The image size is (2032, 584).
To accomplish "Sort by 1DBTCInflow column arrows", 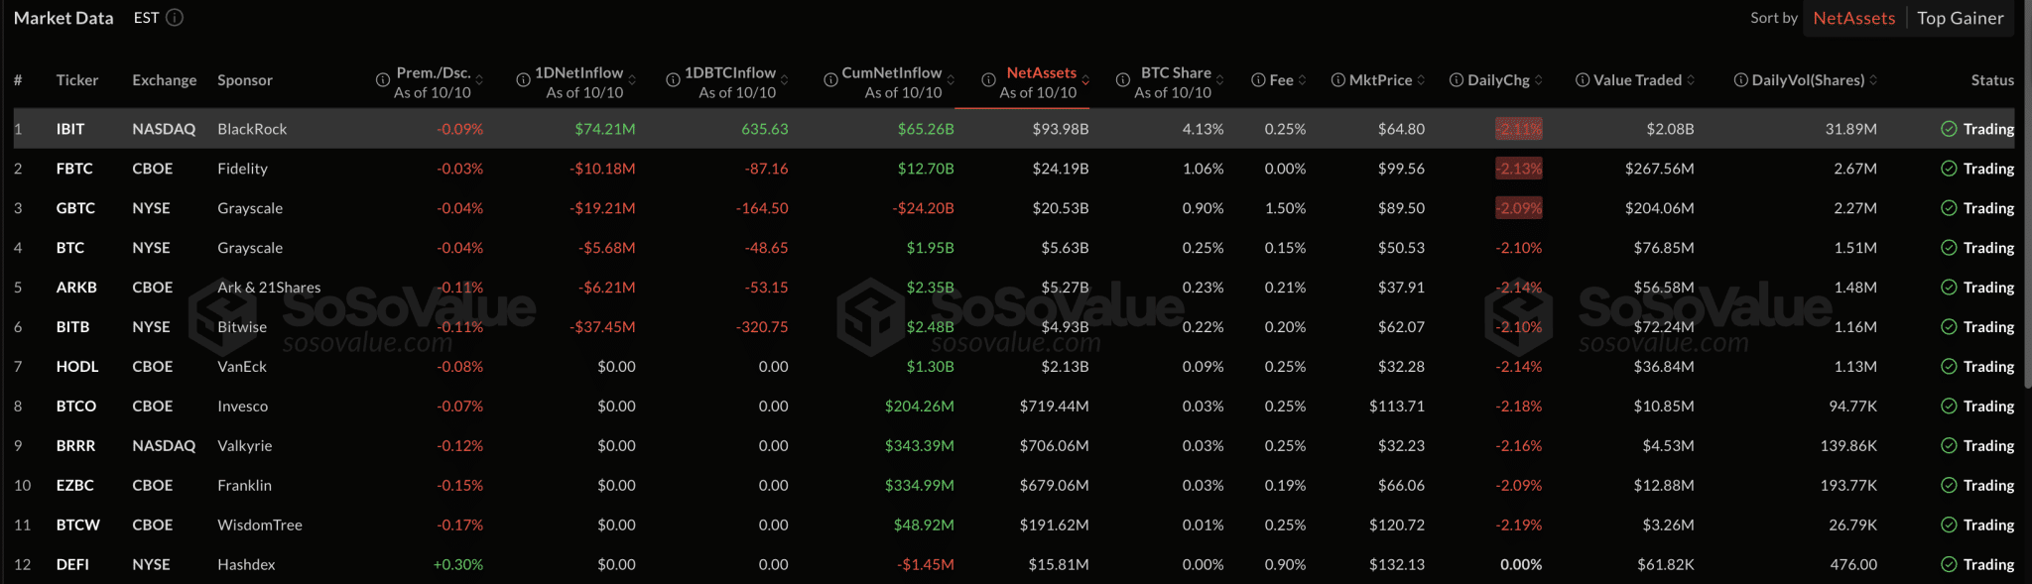I will (x=784, y=80).
